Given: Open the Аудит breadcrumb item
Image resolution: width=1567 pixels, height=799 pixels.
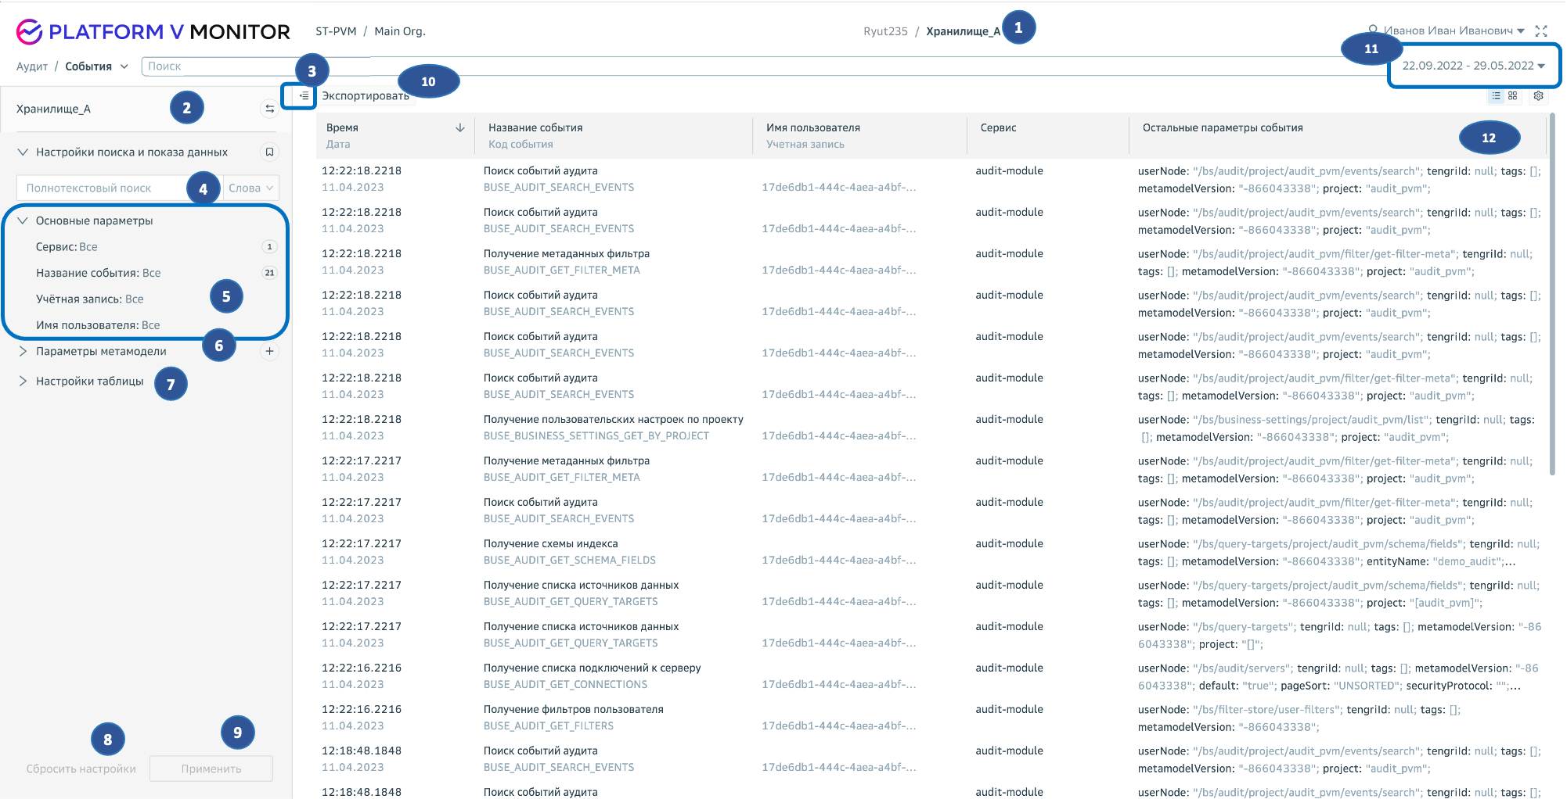Looking at the screenshot, I should pyautogui.click(x=32, y=66).
